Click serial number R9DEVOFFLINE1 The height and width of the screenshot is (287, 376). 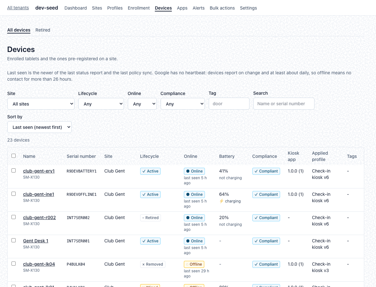[82, 195]
